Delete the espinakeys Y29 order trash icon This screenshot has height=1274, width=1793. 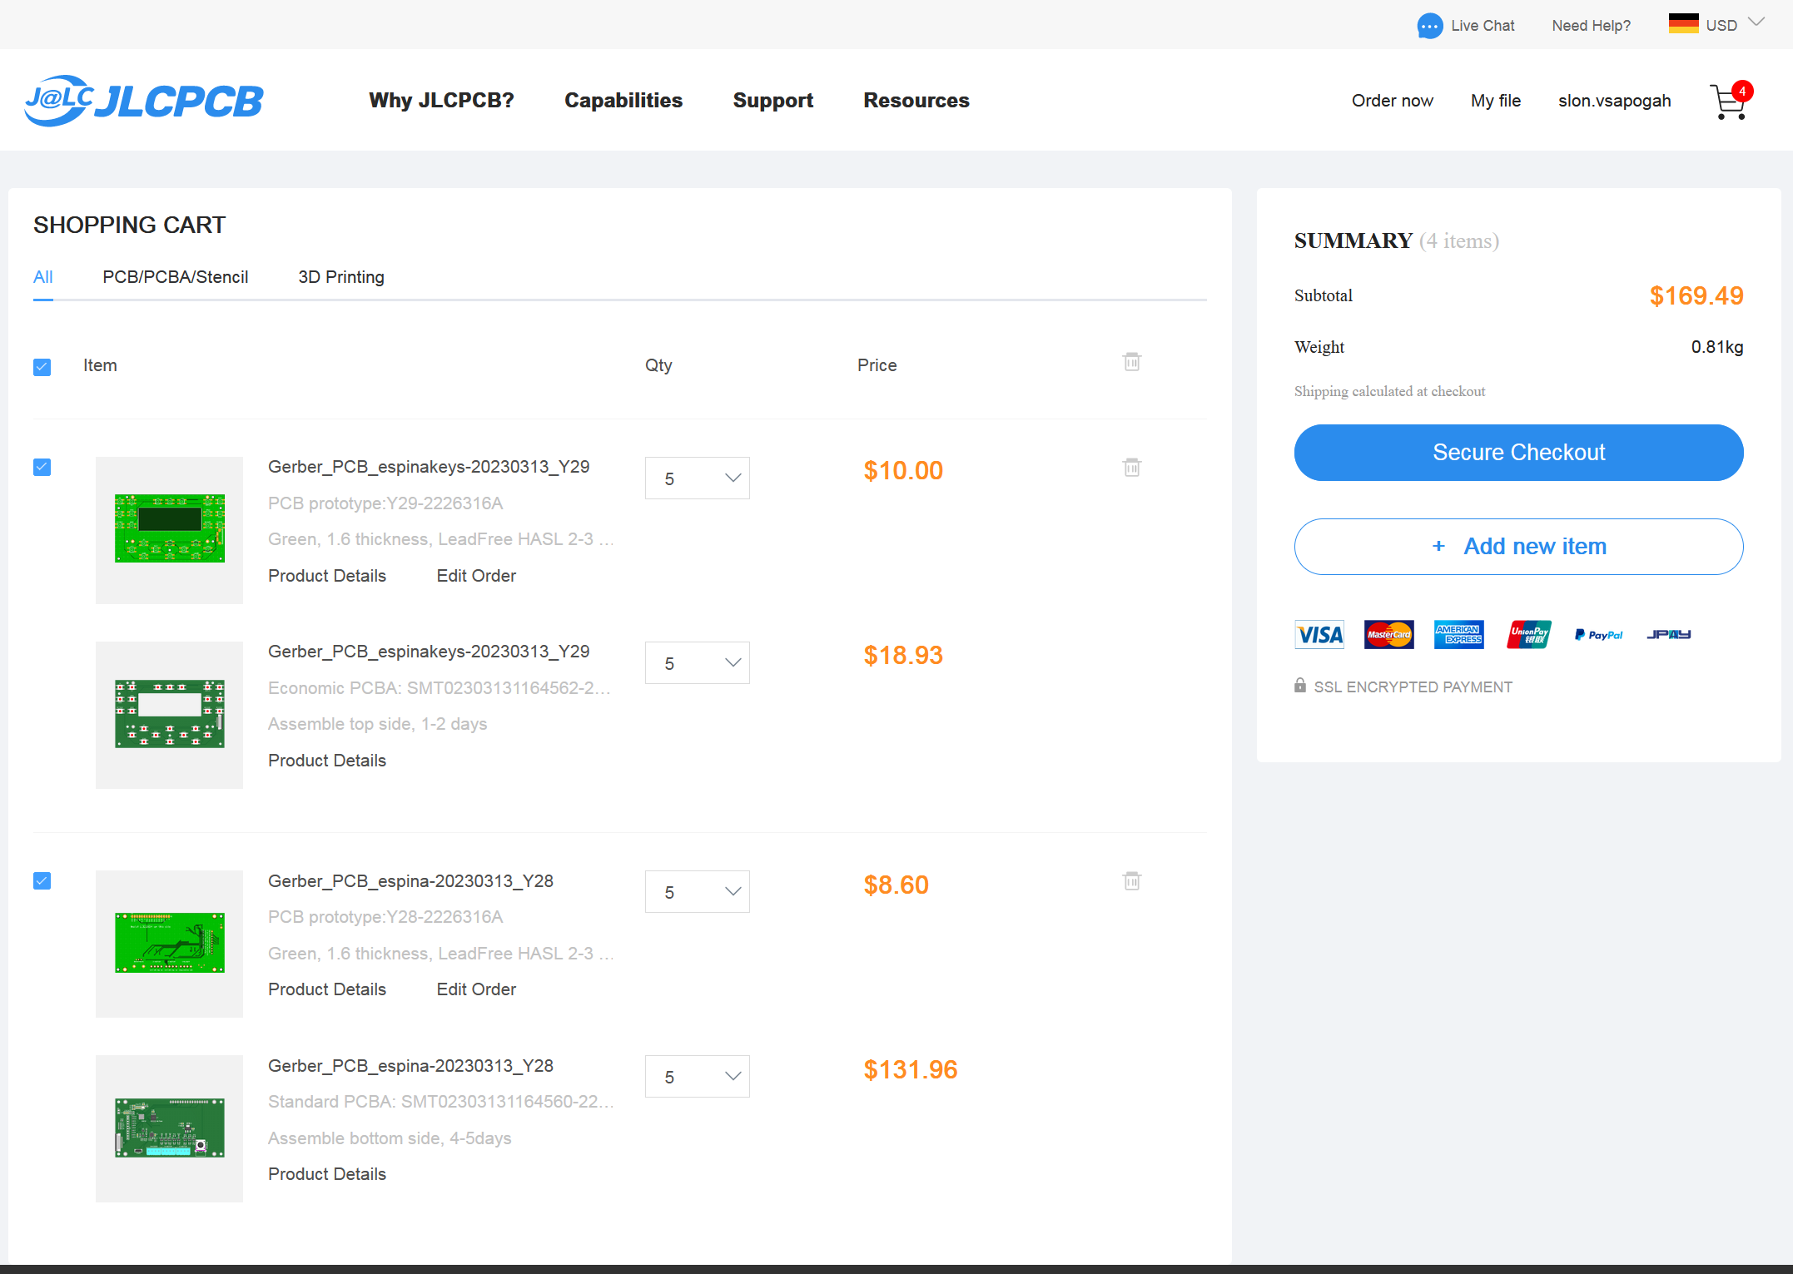[x=1131, y=467]
